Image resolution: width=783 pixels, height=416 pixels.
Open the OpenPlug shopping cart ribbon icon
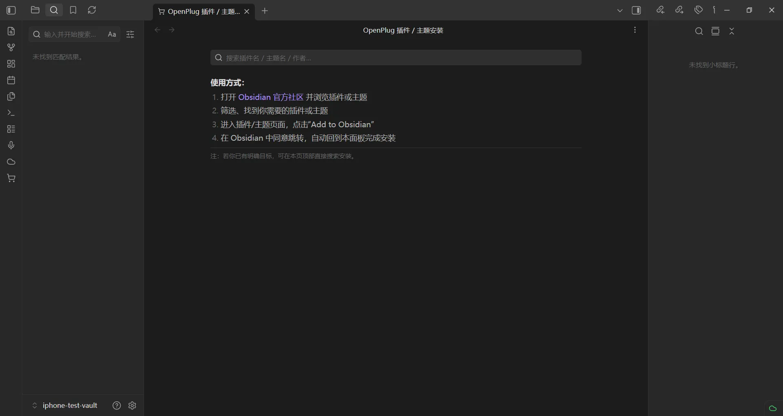(x=11, y=178)
